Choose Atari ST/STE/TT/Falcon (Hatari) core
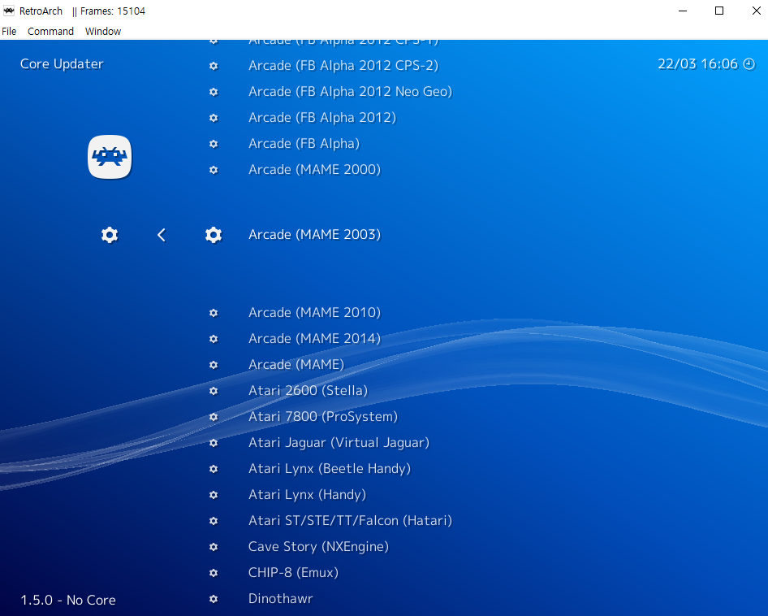This screenshot has height=616, width=768. (350, 521)
